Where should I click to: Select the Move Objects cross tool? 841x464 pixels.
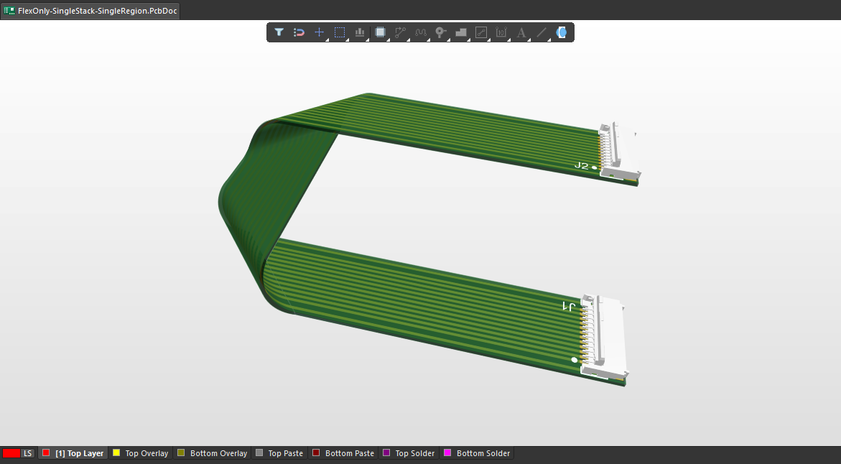pyautogui.click(x=319, y=32)
